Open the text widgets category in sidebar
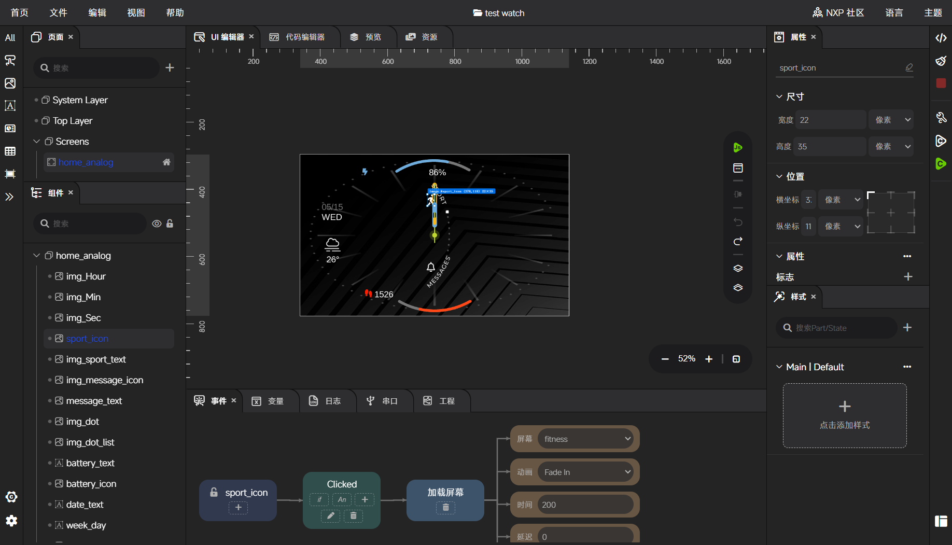This screenshot has height=545, width=952. pyautogui.click(x=10, y=106)
